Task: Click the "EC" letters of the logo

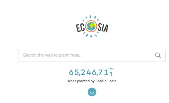Action: click(80, 28)
